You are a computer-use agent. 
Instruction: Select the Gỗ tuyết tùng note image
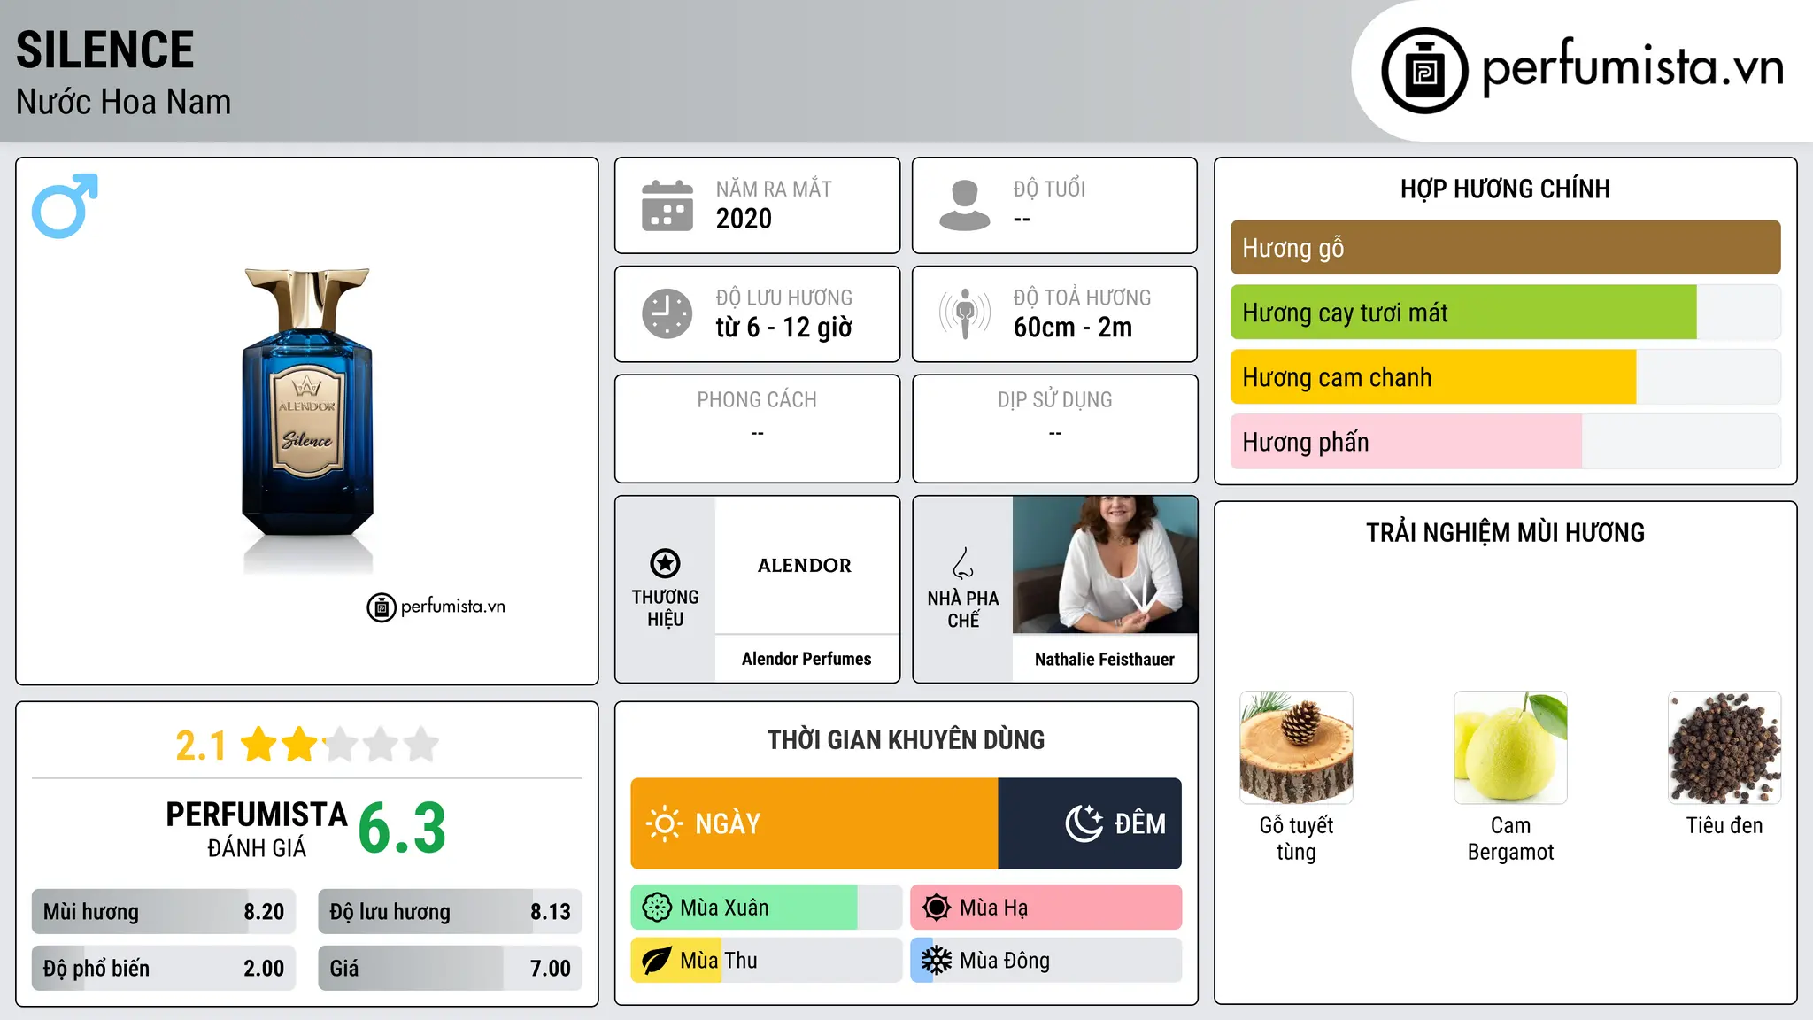(1296, 747)
